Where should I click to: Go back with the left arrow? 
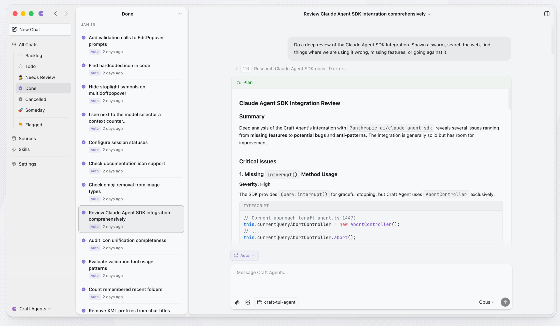point(55,13)
